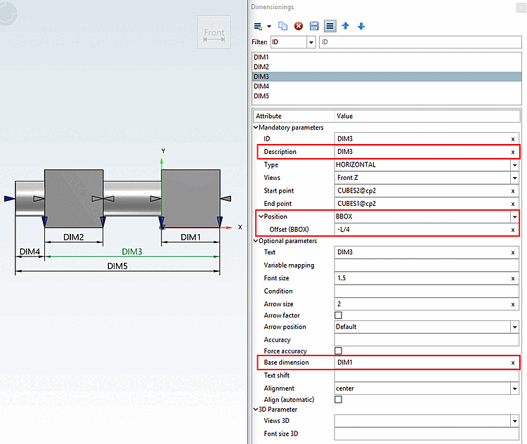Toggle the Align (automatic) checkbox
This screenshot has width=527, height=444.
[339, 400]
